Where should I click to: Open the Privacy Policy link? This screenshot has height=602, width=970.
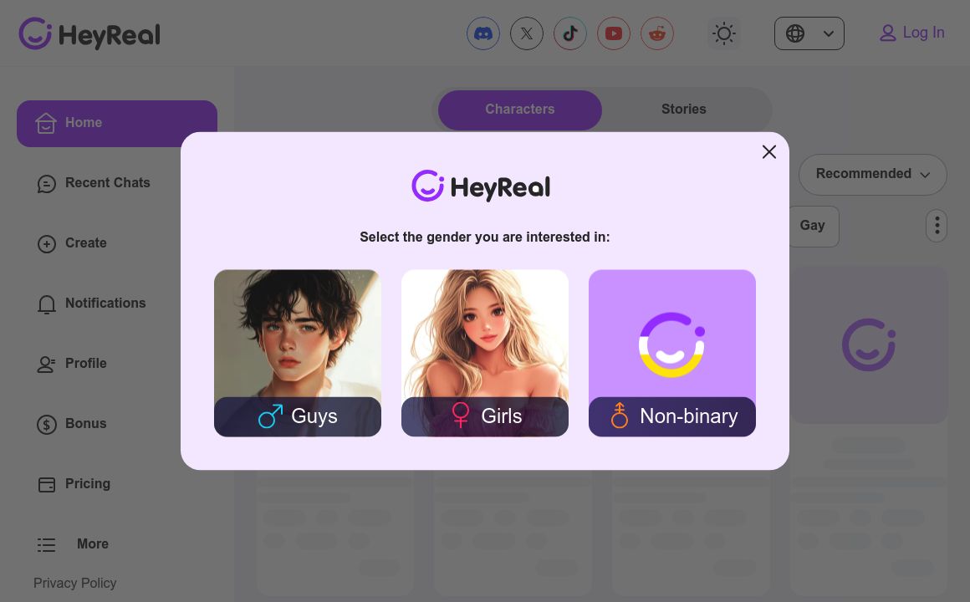(75, 583)
